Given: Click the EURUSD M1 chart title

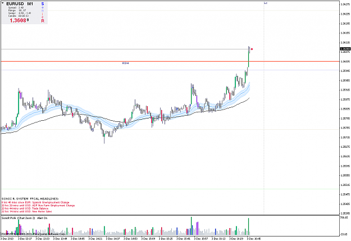Looking at the screenshot, I should (20, 4).
